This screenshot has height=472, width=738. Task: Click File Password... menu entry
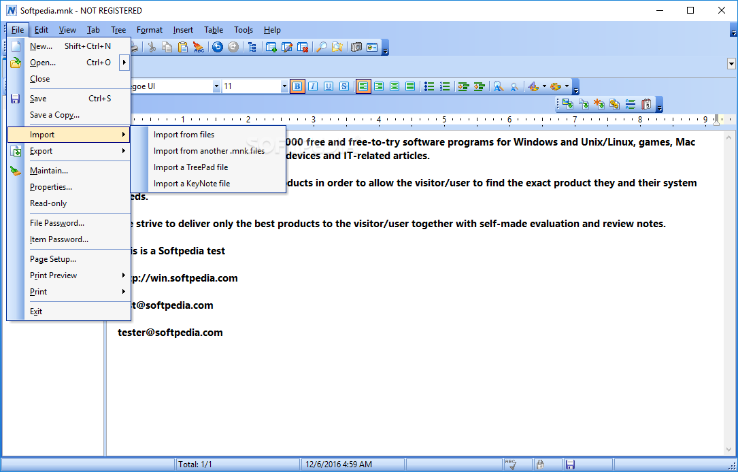tap(69, 223)
